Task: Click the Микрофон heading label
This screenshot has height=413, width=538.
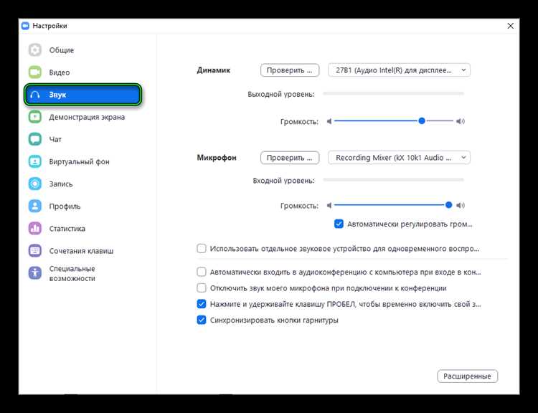Action: click(x=217, y=158)
